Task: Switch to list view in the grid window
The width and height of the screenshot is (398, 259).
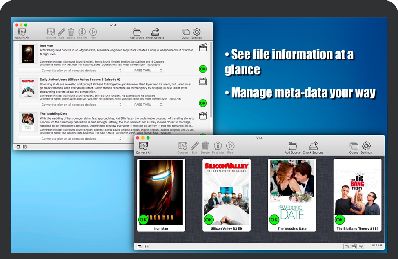Action: (x=147, y=246)
